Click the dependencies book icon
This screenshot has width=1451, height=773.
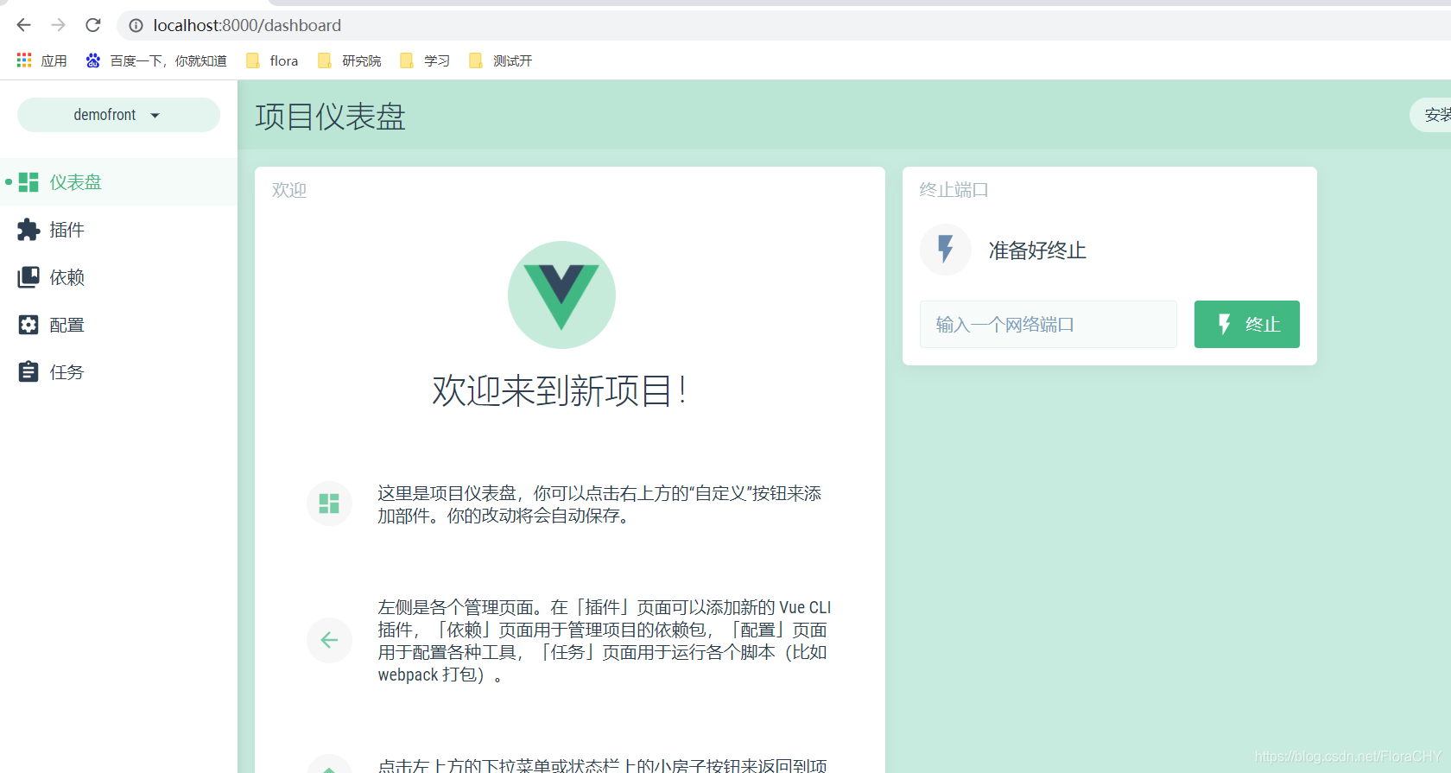29,277
